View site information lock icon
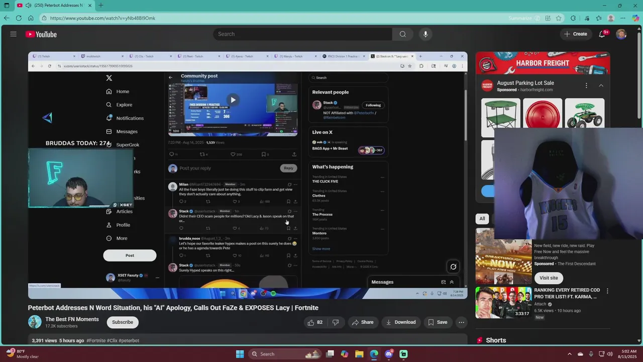Viewport: 643px width, 362px height. click(x=44, y=18)
